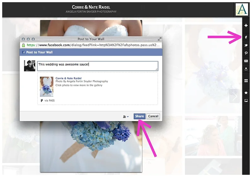252x177 pixels.
Task: Cancel the Facebook wall post
Action: (x=153, y=116)
